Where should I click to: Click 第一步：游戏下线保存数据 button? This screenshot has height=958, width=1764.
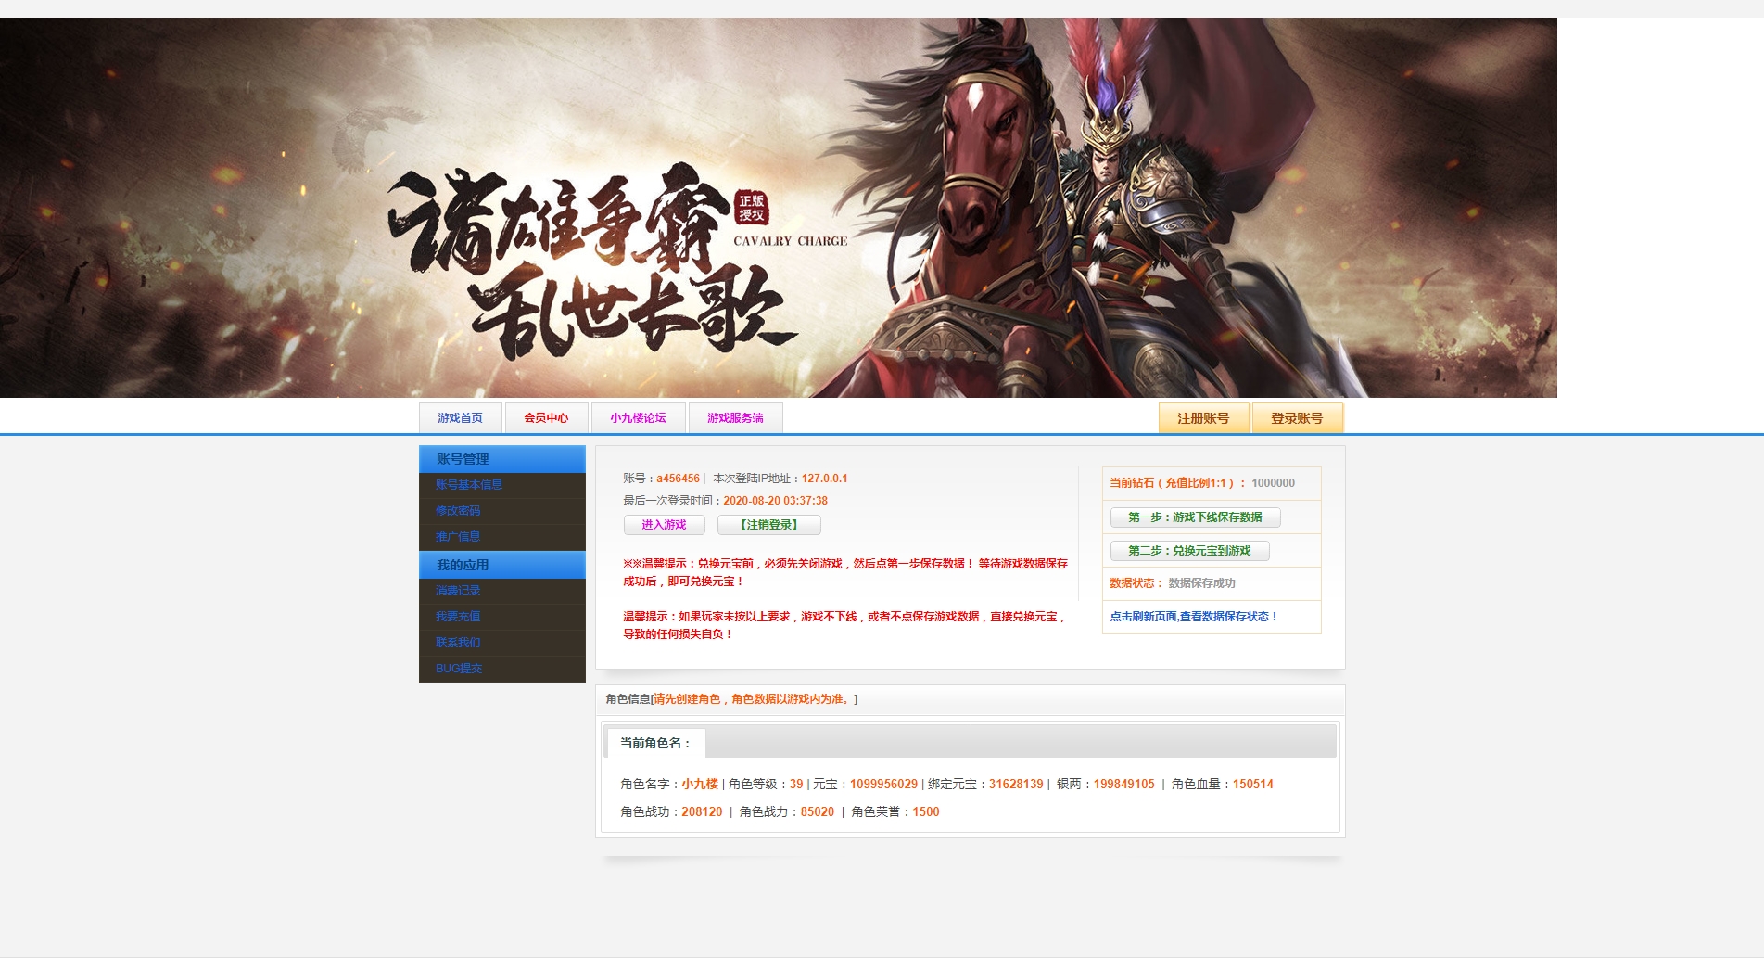click(x=1196, y=517)
